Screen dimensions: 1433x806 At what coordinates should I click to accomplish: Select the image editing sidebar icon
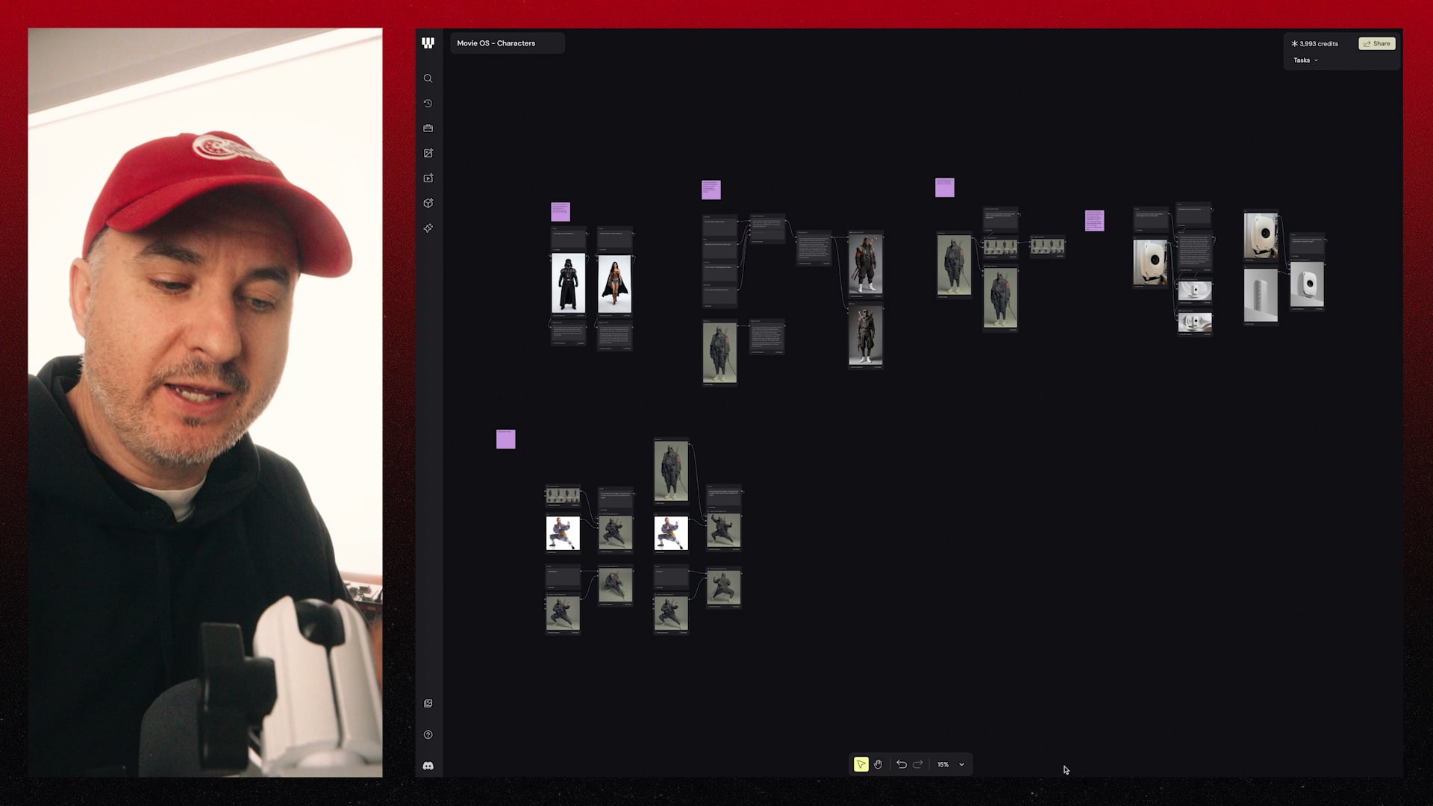428,153
